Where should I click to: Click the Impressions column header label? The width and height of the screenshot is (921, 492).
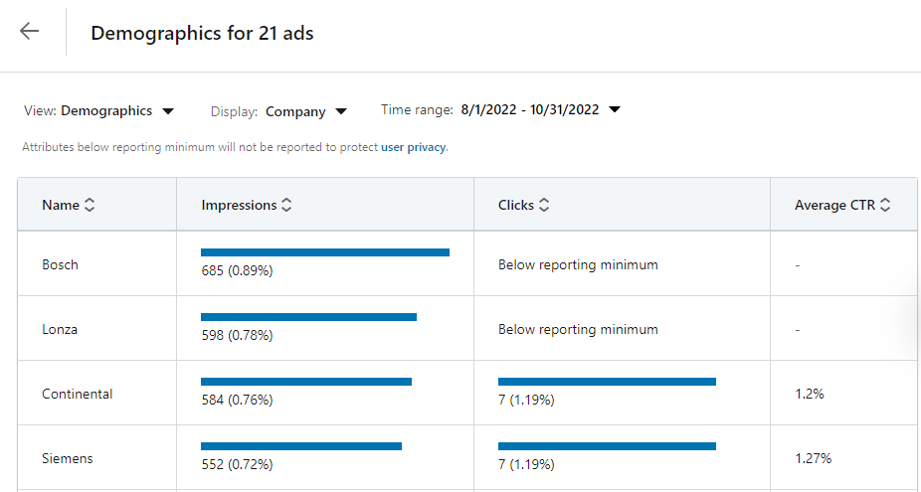[x=239, y=205]
